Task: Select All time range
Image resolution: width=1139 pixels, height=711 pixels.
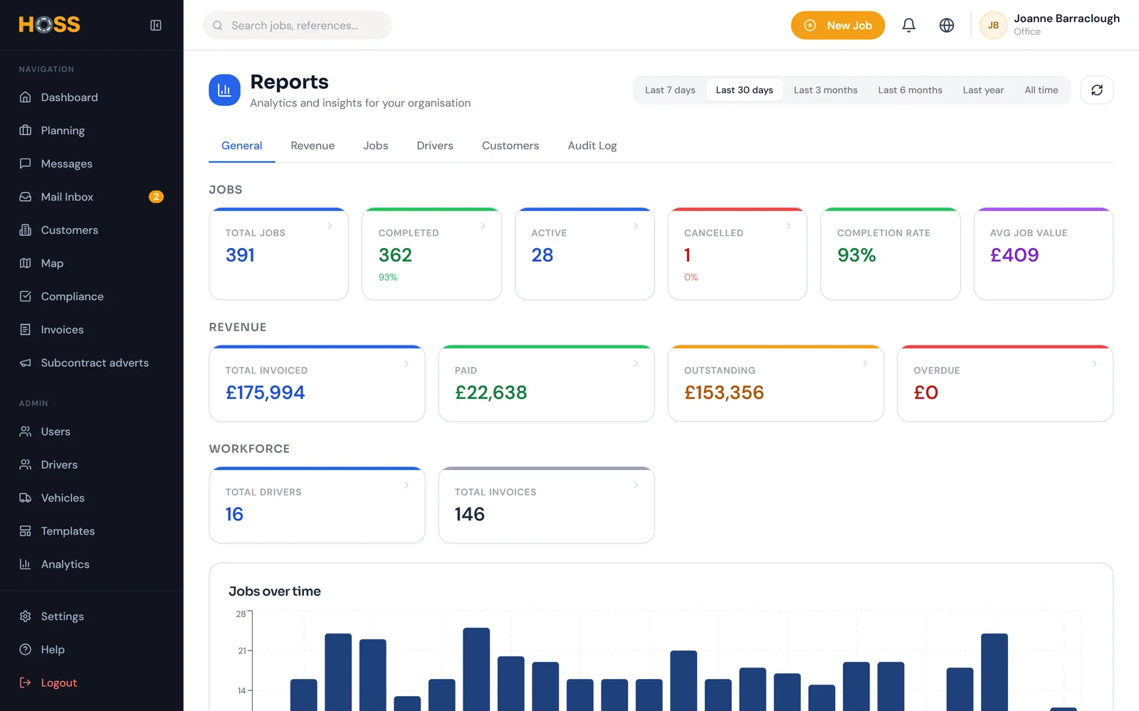Action: (x=1041, y=90)
